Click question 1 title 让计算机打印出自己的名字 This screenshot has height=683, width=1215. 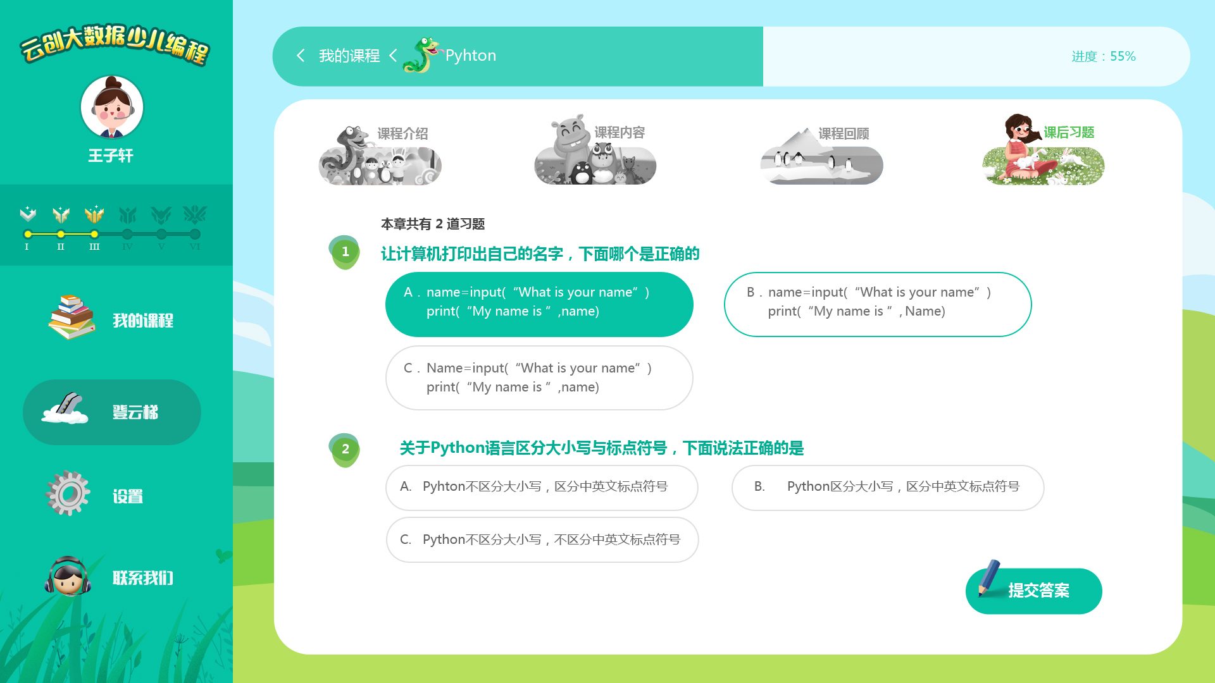pos(540,254)
